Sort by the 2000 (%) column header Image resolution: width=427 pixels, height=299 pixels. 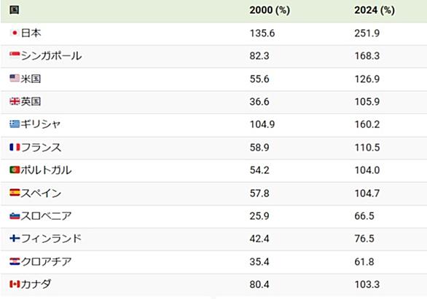270,10
